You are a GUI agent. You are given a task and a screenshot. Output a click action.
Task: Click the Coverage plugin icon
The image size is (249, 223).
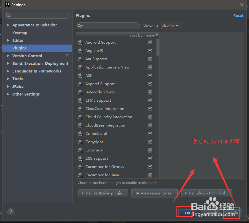click(x=80, y=150)
